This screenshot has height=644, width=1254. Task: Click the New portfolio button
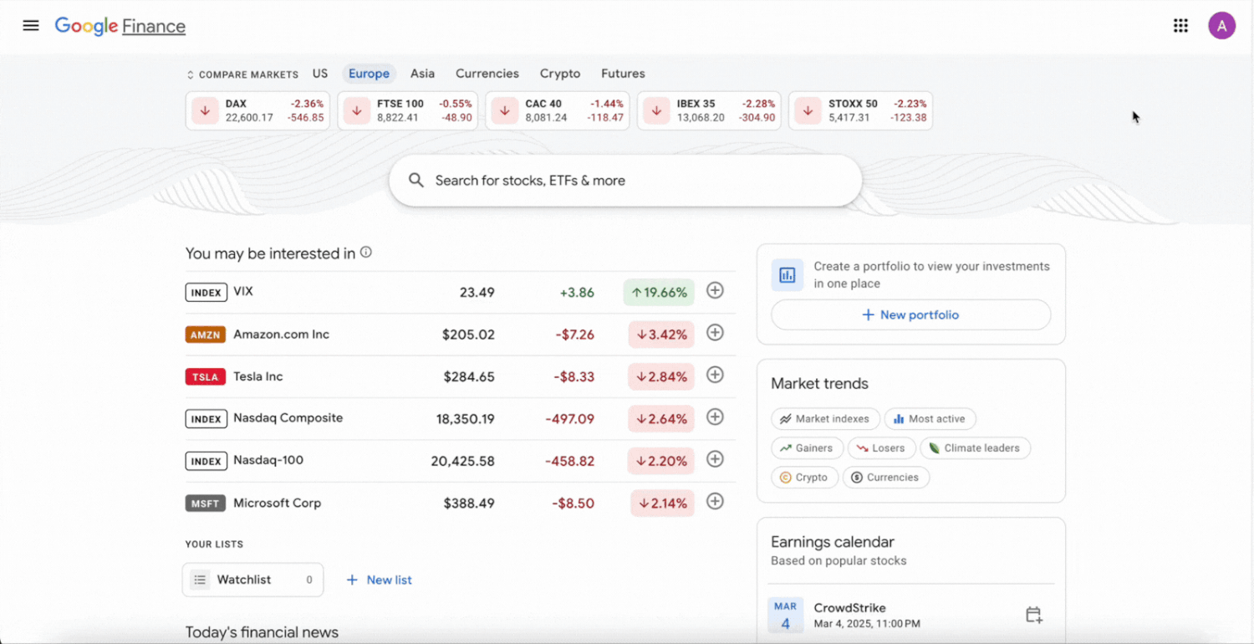point(910,314)
